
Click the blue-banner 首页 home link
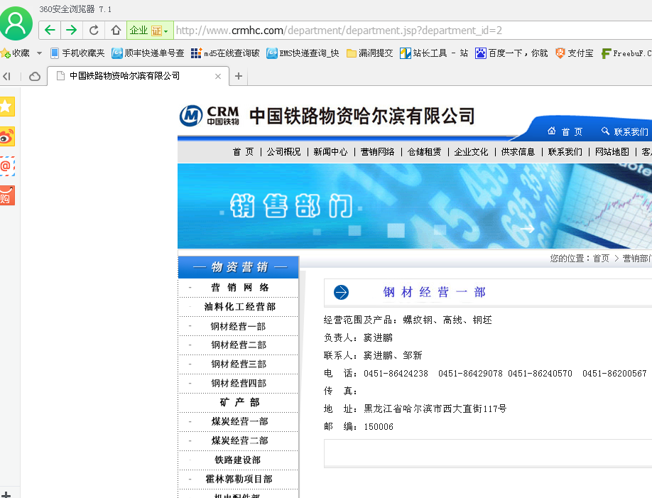(x=565, y=132)
